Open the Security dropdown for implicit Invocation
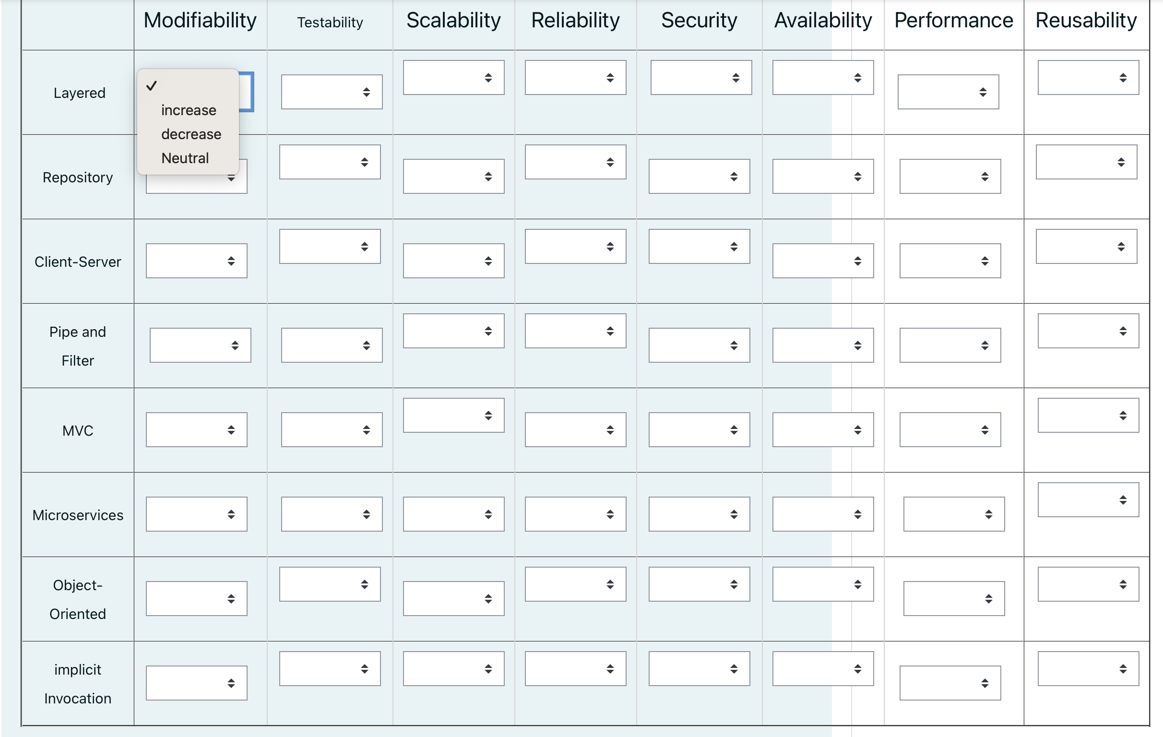 (x=699, y=668)
